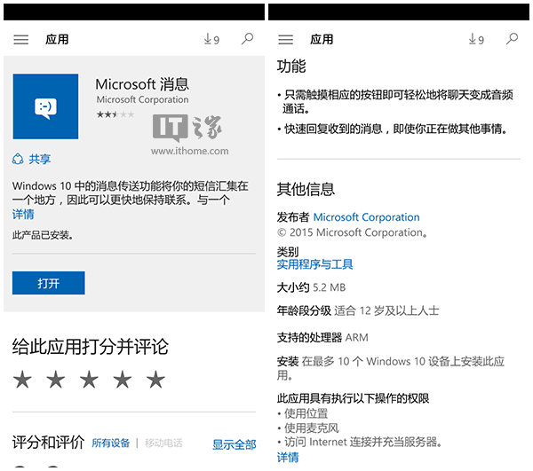Rate the app four stars

pos(122,380)
